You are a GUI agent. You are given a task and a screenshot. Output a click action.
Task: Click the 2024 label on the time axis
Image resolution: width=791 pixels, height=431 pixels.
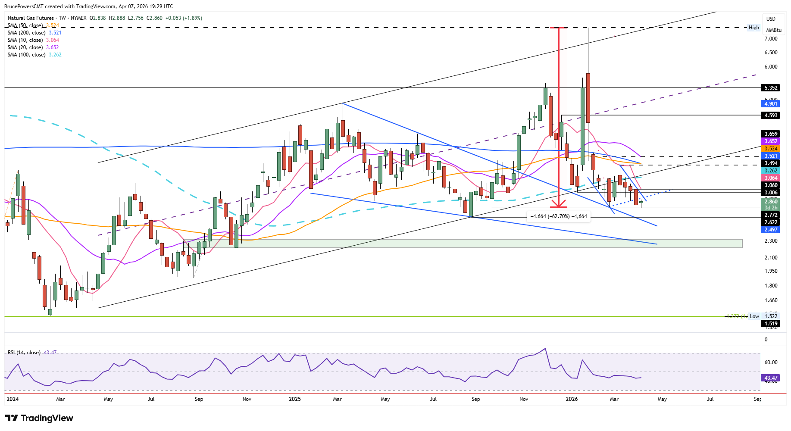tap(13, 399)
